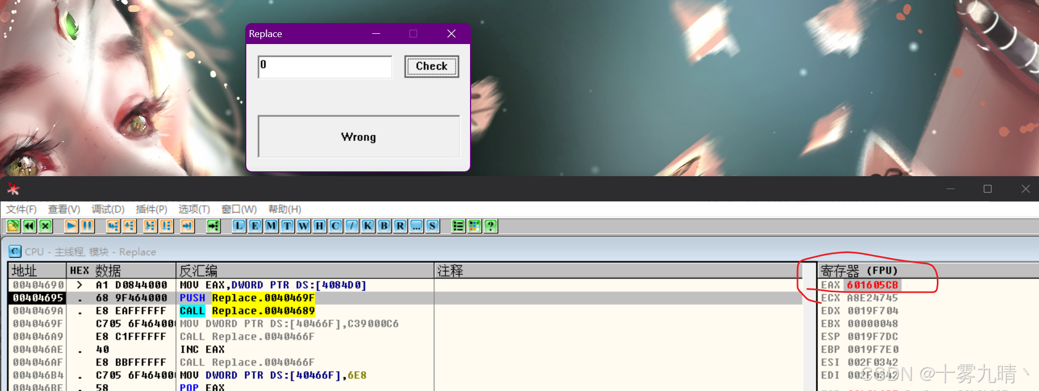Show CPU window with C button
Screen dimensions: 1039x391
[336, 226]
